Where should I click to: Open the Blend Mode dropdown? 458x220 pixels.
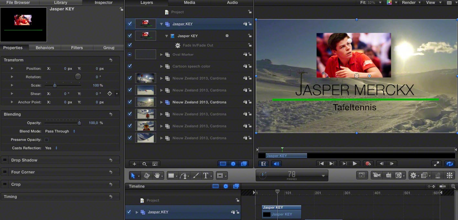pos(60,131)
